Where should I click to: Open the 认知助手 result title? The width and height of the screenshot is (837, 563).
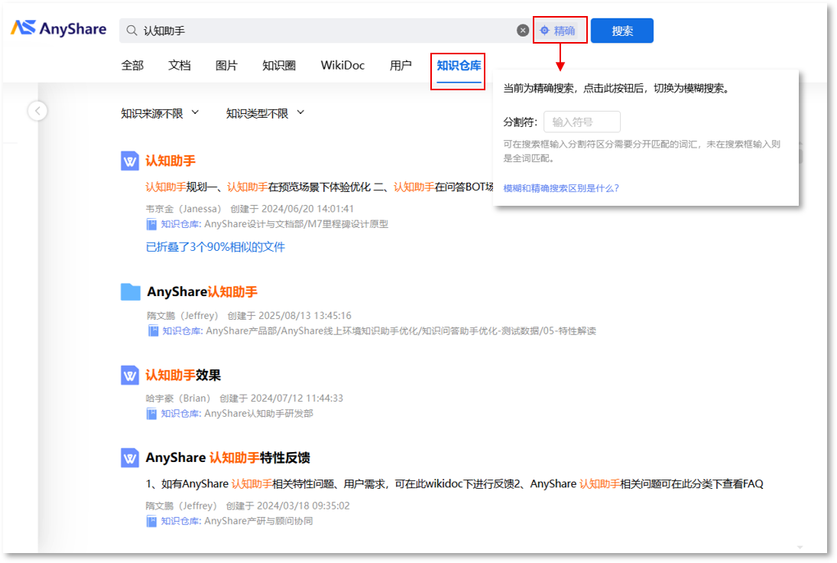click(x=170, y=161)
